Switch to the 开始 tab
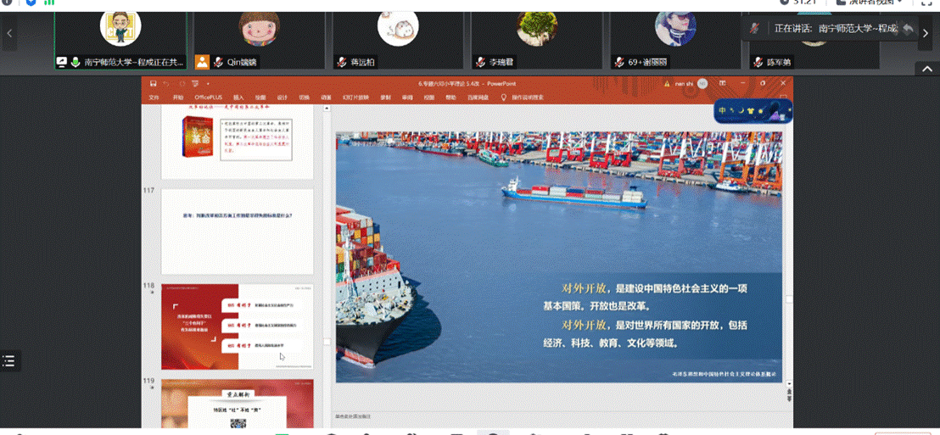The height and width of the screenshot is (435, 940). [x=178, y=97]
